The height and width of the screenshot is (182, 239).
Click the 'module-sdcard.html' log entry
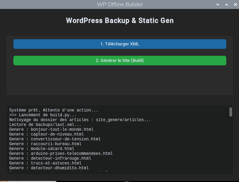click(42, 149)
